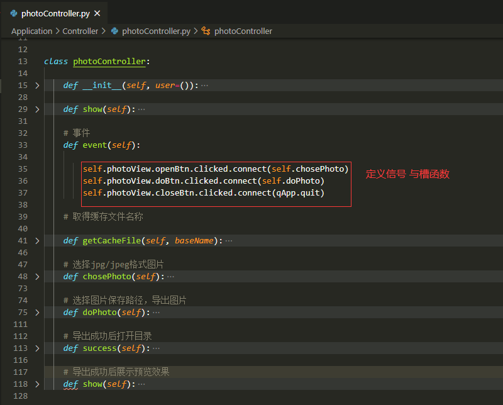
Task: Expand the folded __init__ method
Action: 37,86
